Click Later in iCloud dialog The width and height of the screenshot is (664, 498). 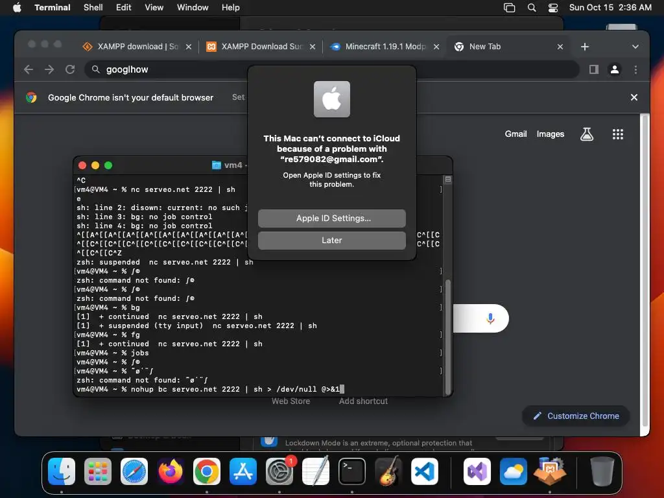click(331, 240)
